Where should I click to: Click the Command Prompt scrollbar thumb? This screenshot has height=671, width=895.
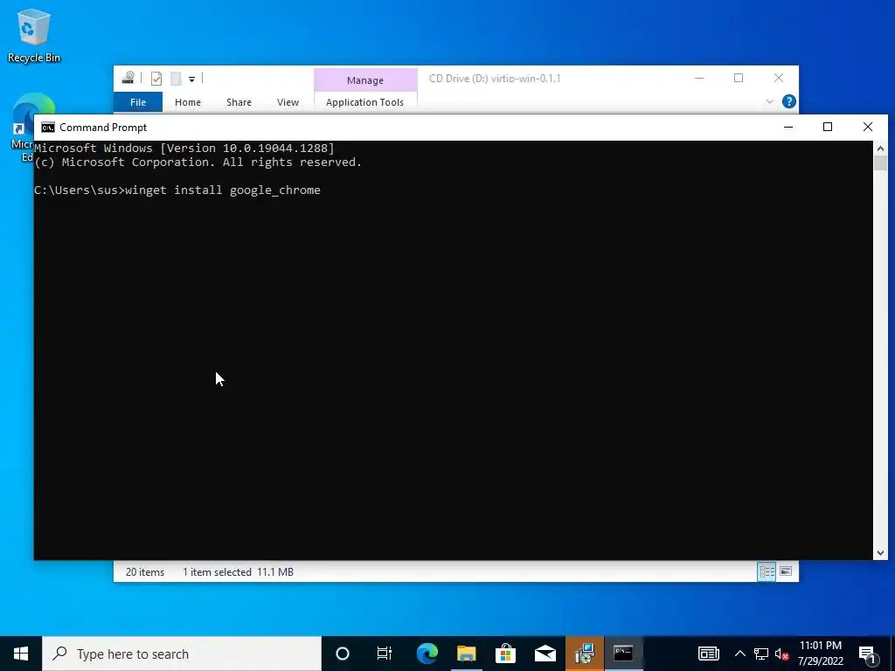(x=880, y=163)
